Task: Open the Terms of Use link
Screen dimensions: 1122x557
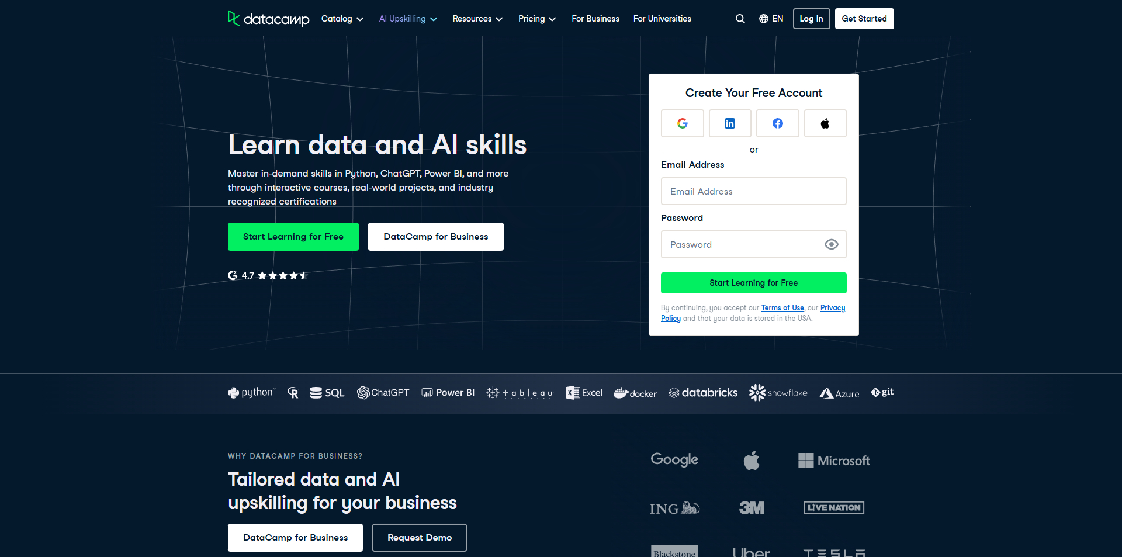Action: coord(782,307)
